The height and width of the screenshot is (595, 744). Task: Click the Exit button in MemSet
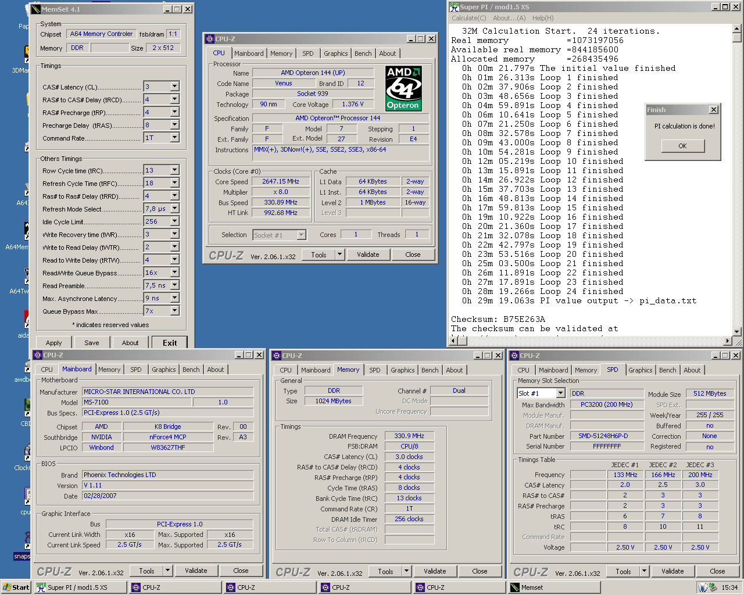(x=170, y=343)
